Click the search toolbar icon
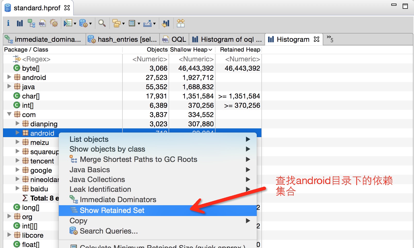The image size is (414, 248). (102, 23)
